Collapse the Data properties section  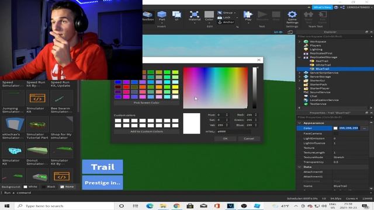(x=300, y=167)
